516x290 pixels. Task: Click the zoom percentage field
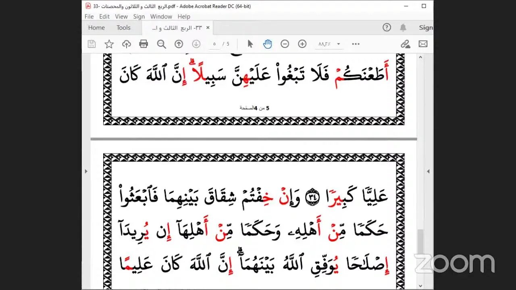[x=325, y=44]
